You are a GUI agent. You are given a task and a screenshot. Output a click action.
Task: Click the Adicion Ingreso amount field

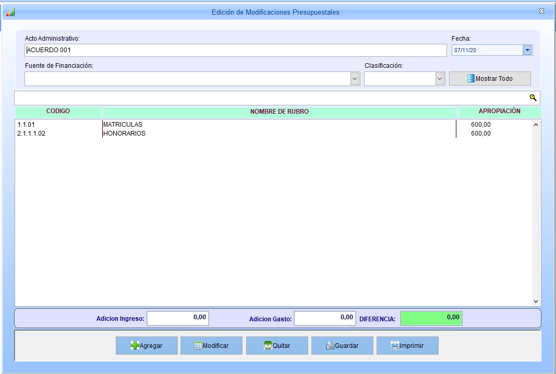pos(178,318)
